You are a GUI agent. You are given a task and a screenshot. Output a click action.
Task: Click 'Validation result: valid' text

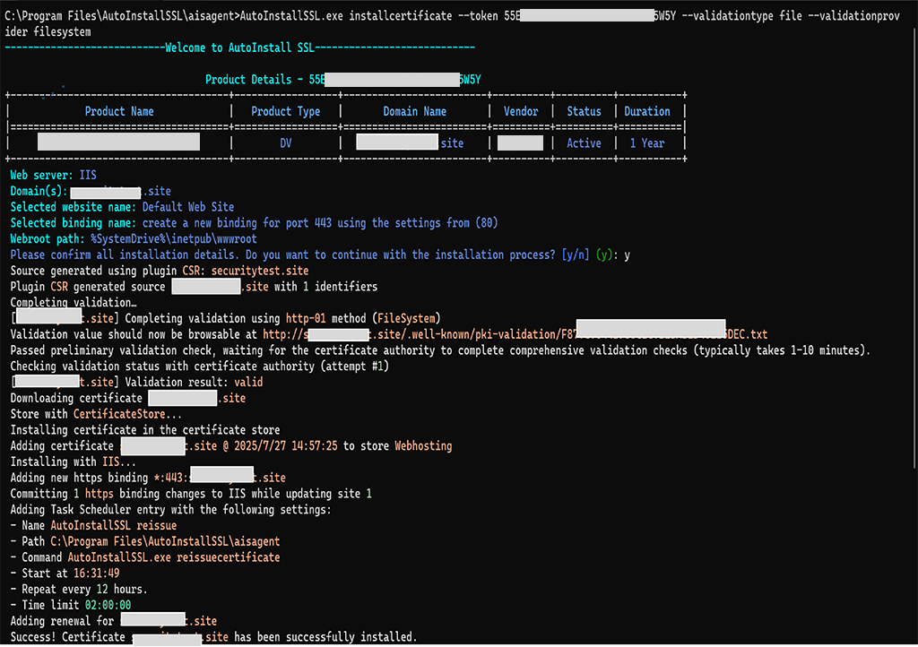194,383
